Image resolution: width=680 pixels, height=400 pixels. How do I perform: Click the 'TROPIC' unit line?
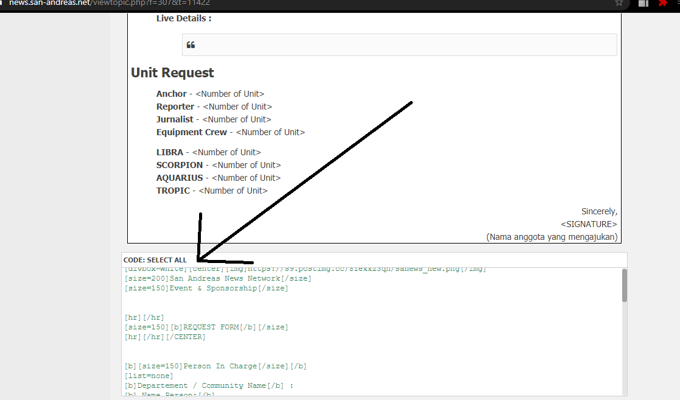point(212,191)
